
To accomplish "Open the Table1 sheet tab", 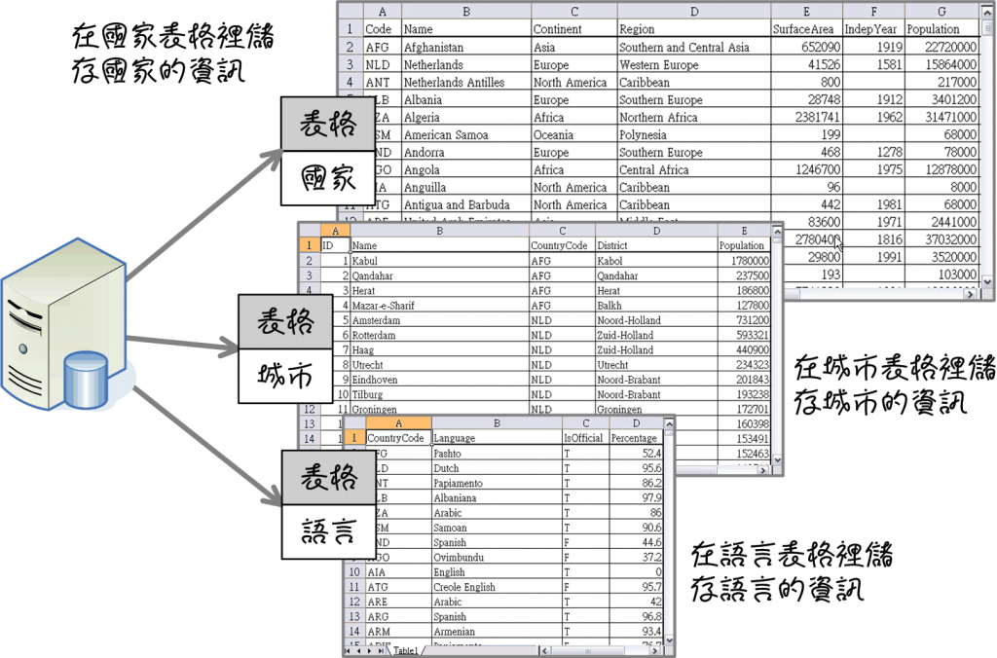I will (x=406, y=650).
